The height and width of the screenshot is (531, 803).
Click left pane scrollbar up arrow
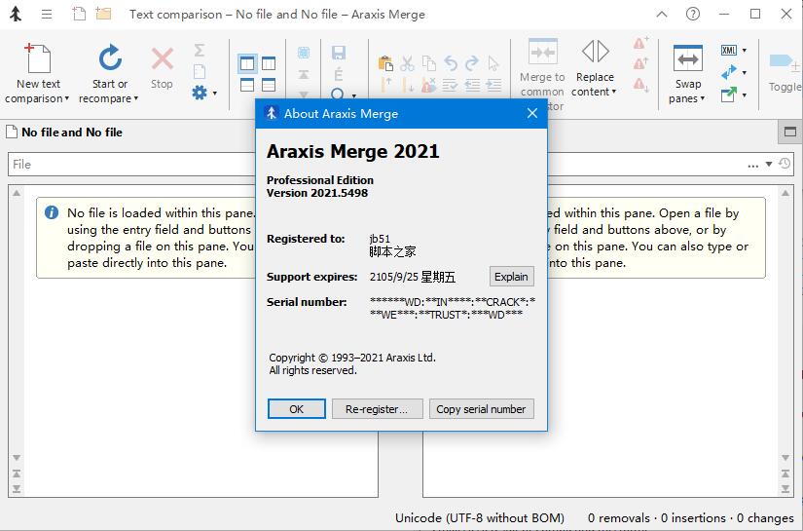[x=17, y=193]
